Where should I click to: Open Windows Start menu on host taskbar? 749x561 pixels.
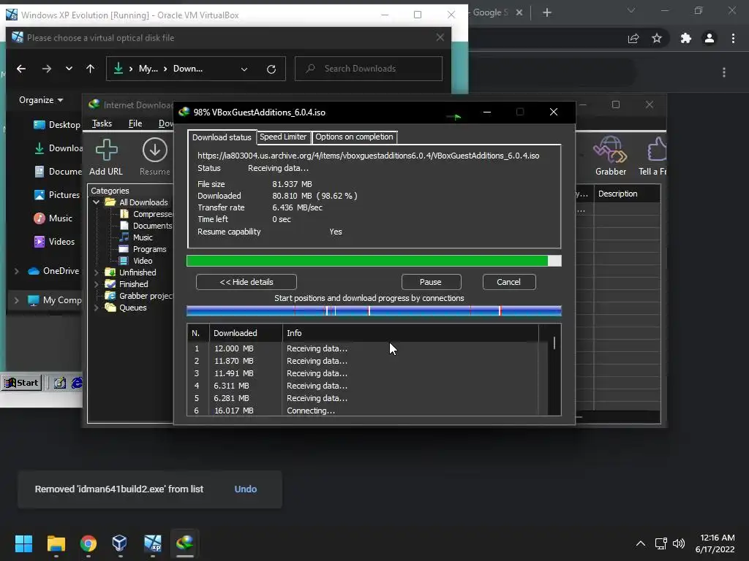[x=23, y=543]
